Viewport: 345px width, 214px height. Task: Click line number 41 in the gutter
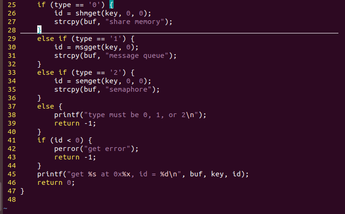[x=12, y=140]
